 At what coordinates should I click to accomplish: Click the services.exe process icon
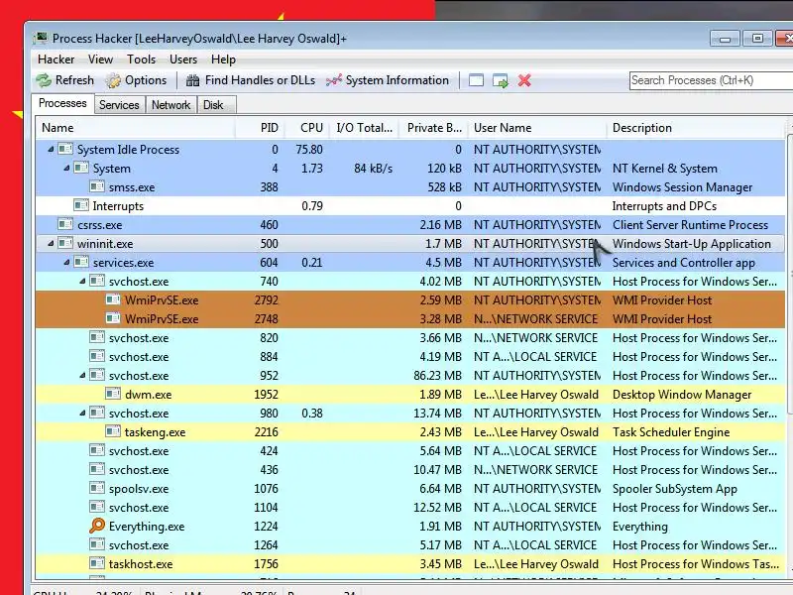point(81,262)
